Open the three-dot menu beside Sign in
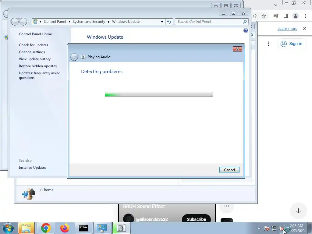The height and width of the screenshot is (234, 312). (268, 44)
